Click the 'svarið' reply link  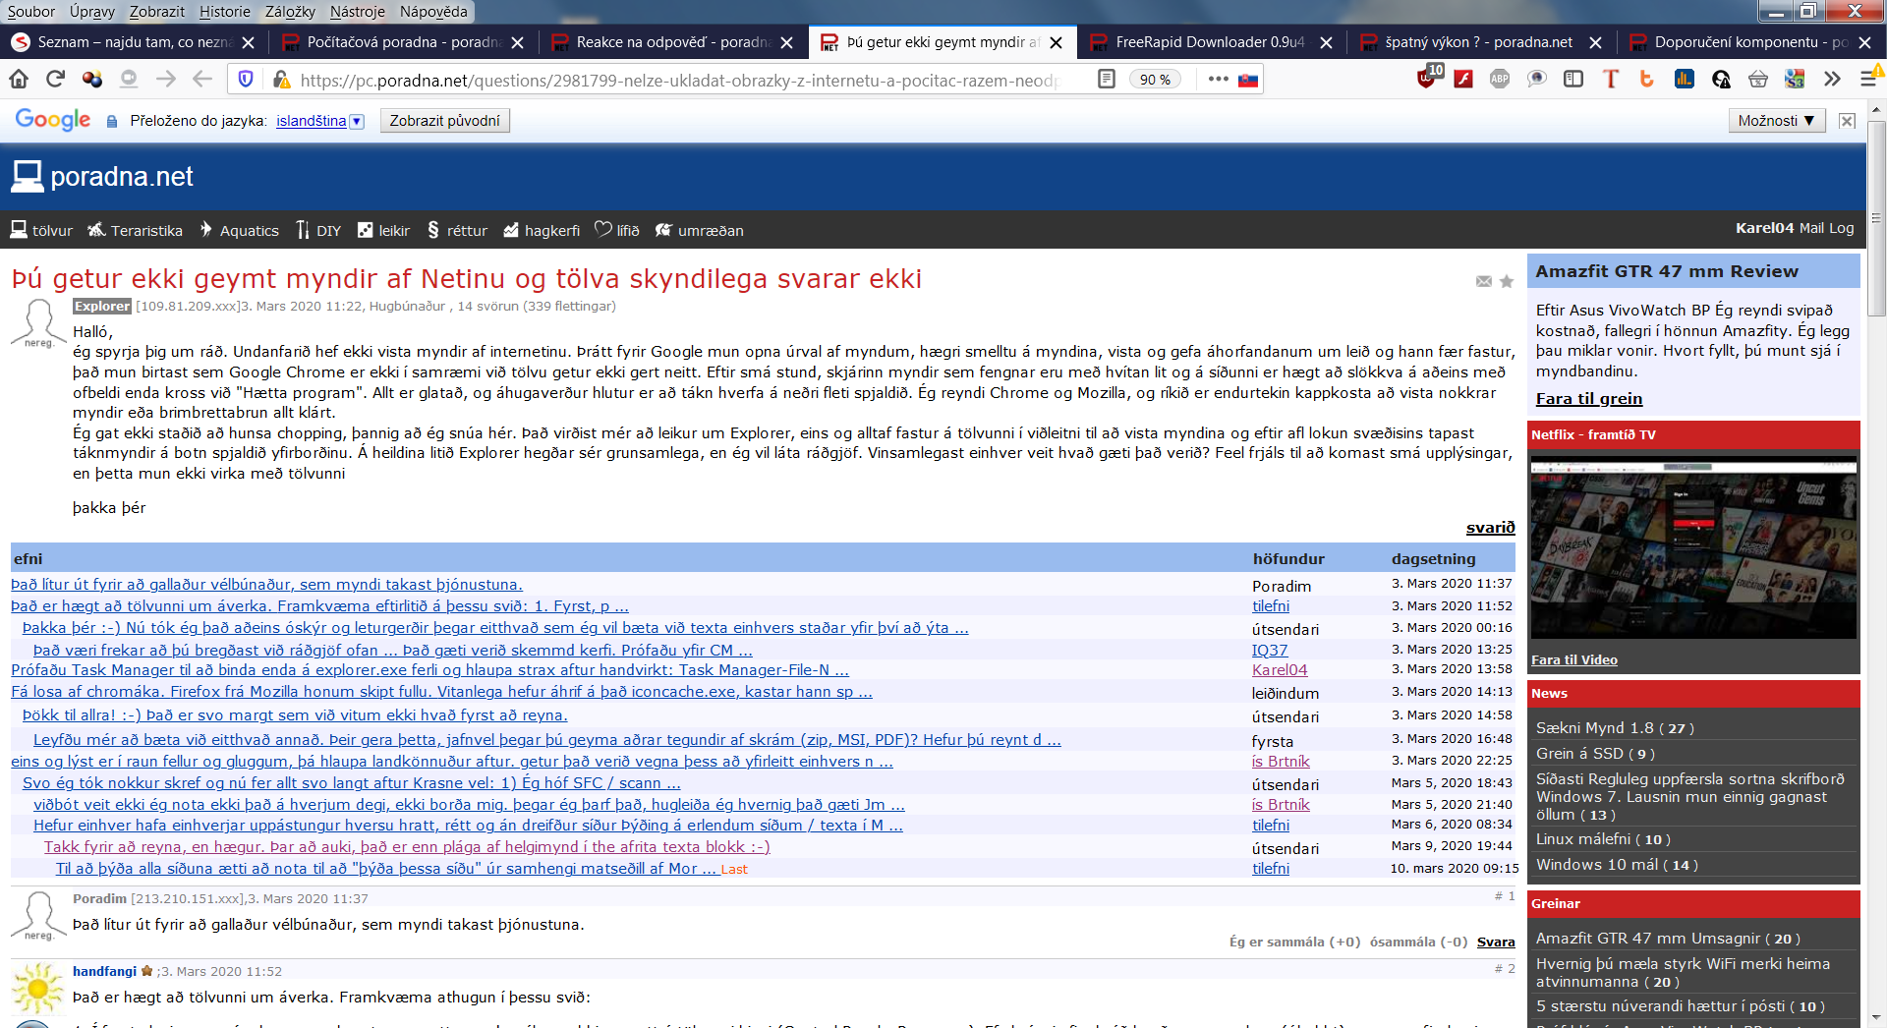point(1490,528)
